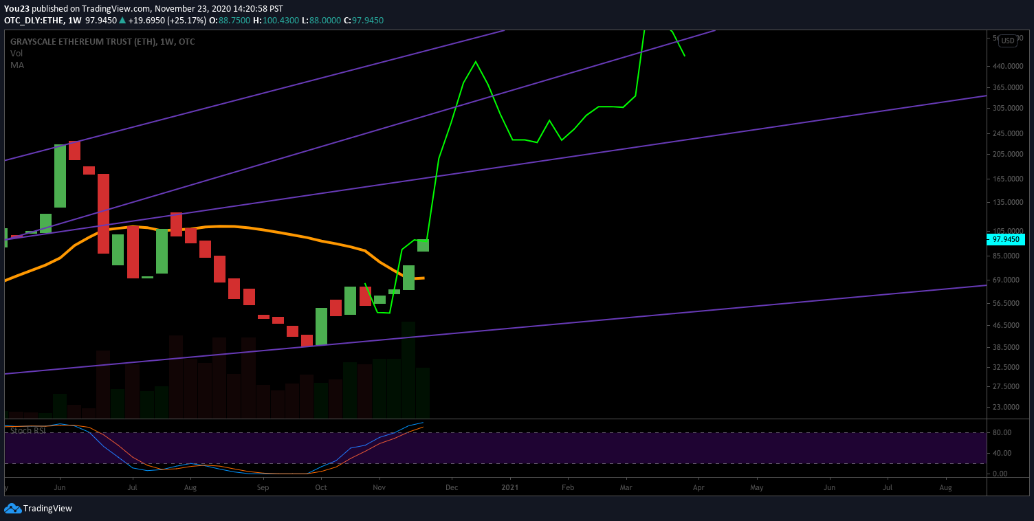
Task: Click the 165.0000 price axis label
Action: pos(1008,179)
